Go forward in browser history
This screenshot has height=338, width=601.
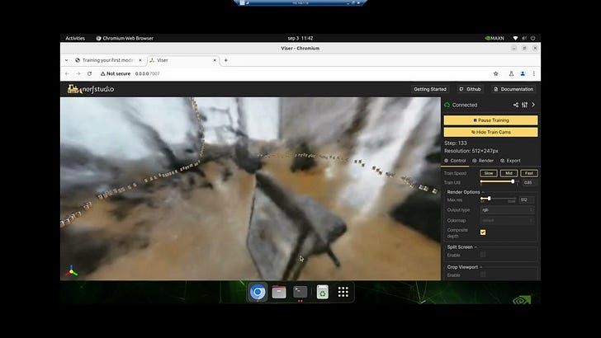click(78, 73)
